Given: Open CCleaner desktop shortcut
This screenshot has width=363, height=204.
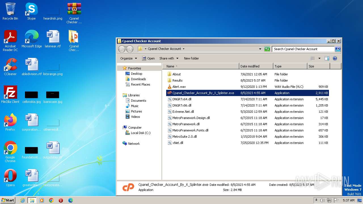Looking at the screenshot, I should pos(10,67).
